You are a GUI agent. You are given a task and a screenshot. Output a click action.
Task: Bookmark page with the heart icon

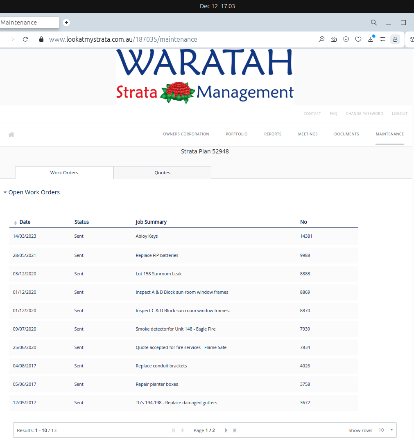[358, 39]
